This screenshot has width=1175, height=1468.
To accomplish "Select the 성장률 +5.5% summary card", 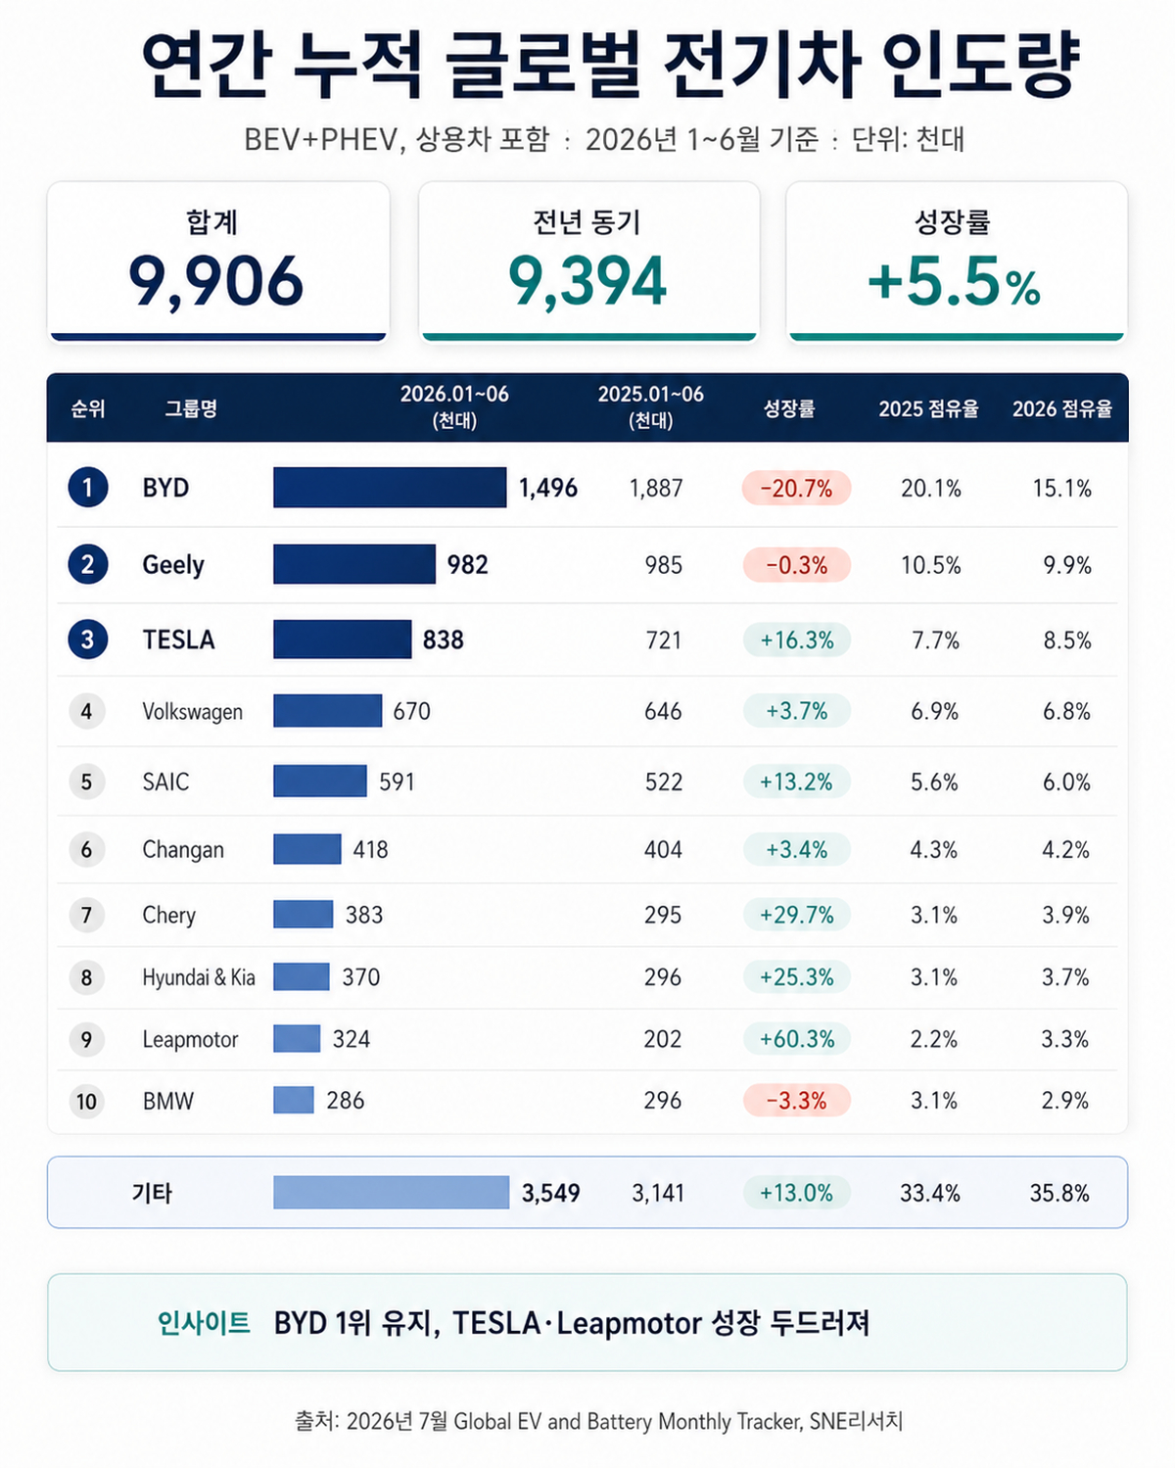I will tap(957, 261).
